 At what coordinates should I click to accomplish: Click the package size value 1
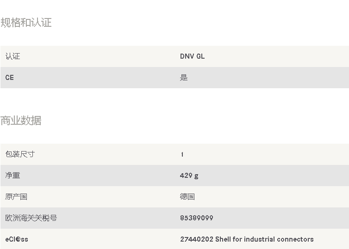(x=182, y=154)
